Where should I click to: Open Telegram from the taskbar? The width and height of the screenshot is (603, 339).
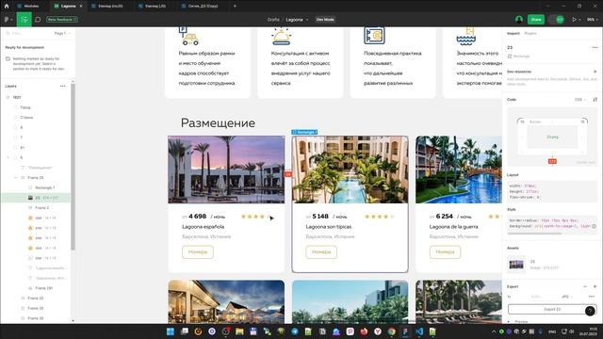coord(295,331)
